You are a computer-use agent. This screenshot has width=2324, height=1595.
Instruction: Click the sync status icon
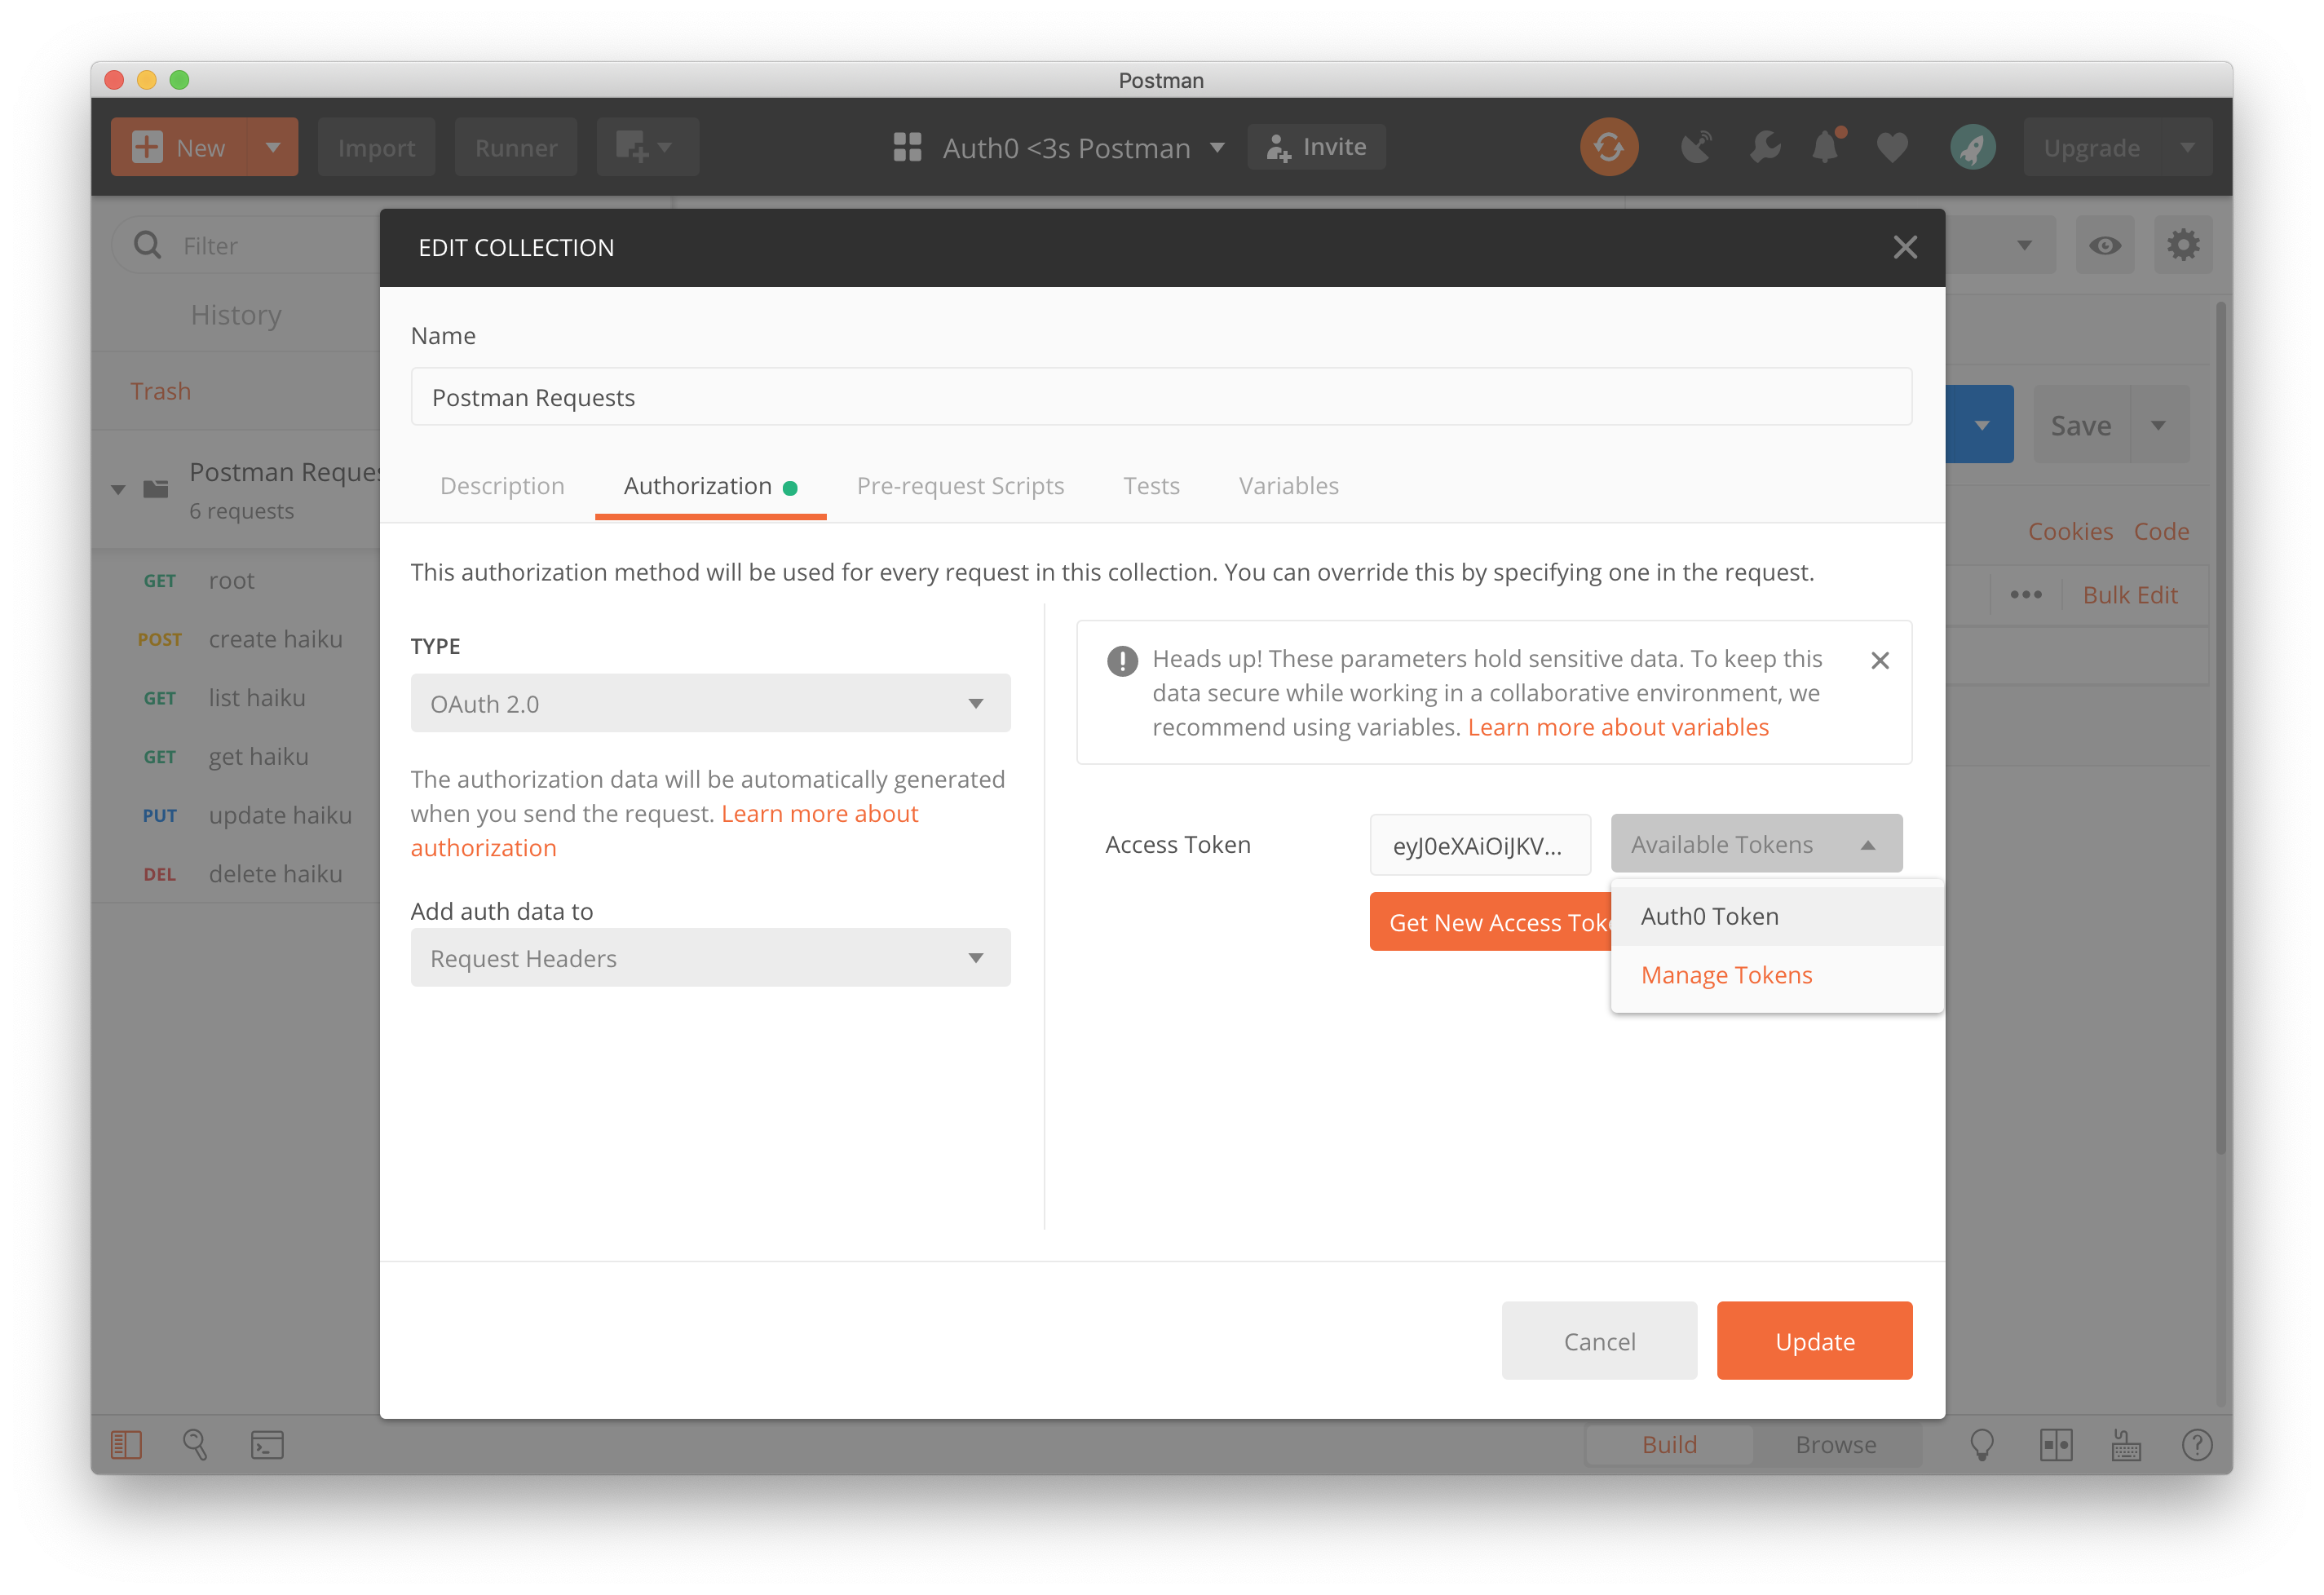tap(1608, 147)
